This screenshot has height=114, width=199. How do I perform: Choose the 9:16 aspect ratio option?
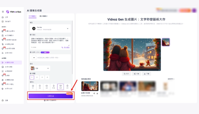pos(54,86)
